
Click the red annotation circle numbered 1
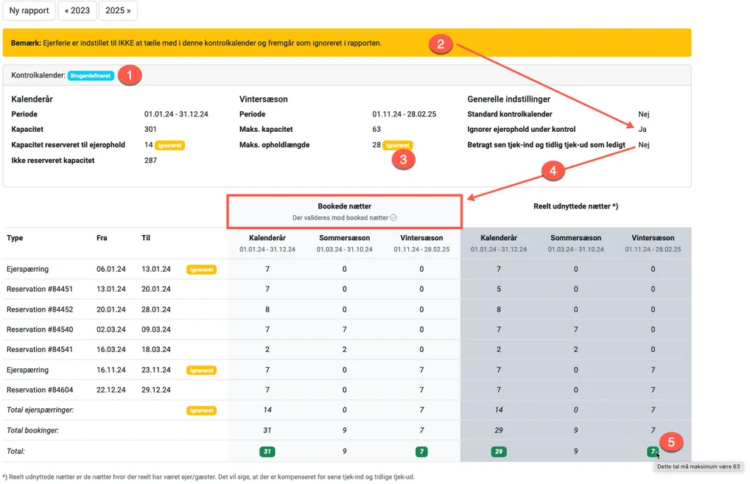coord(130,74)
